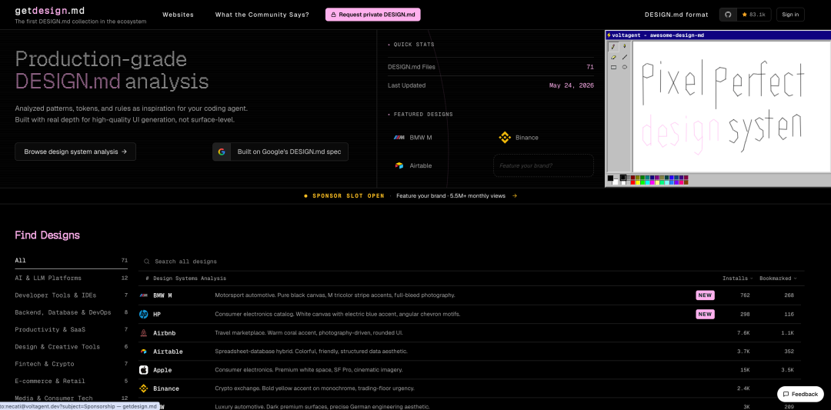This screenshot has width=831, height=410.
Task: Open the Websites nav item
Action: click(x=178, y=15)
